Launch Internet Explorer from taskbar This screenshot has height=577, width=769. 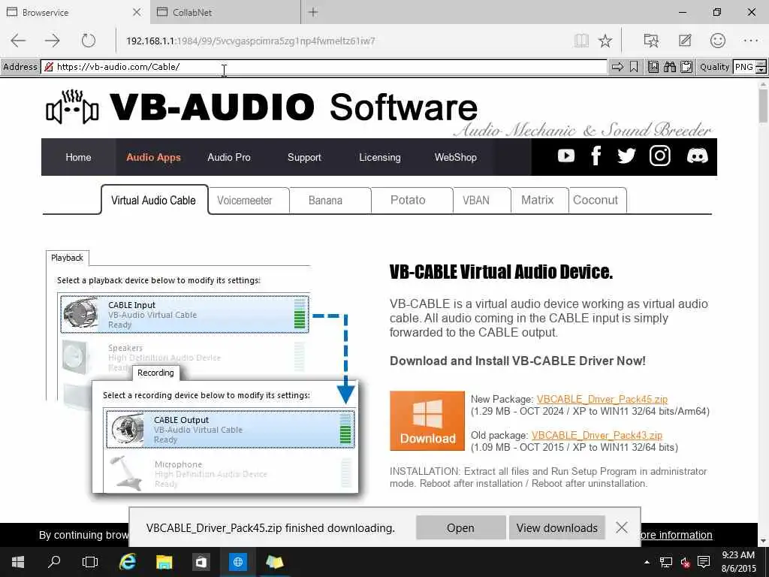click(128, 562)
